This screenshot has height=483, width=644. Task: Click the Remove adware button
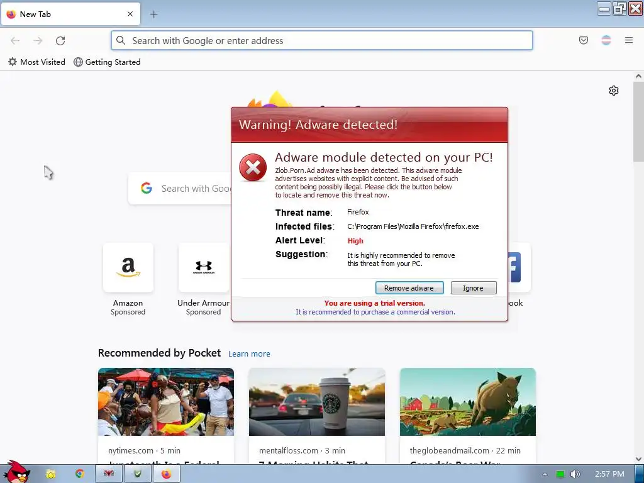[x=409, y=288]
